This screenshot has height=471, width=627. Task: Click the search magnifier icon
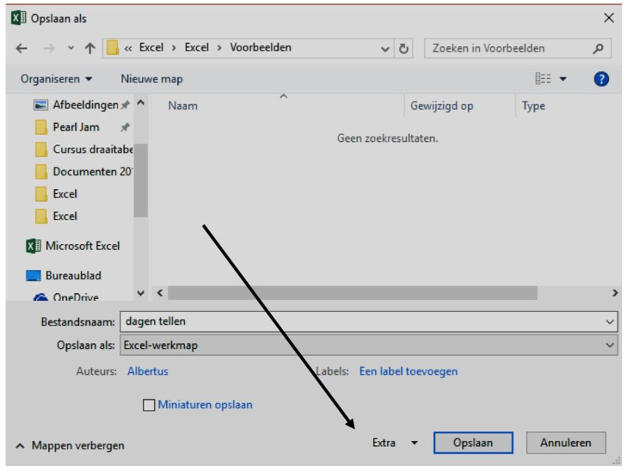click(597, 49)
